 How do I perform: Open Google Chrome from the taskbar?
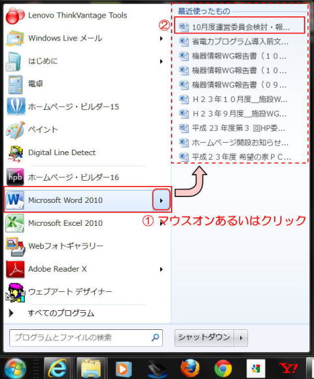223,369
